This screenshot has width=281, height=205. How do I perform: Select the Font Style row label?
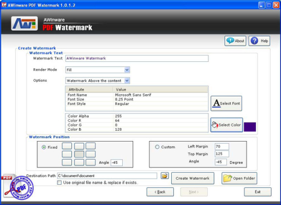tap(76, 104)
